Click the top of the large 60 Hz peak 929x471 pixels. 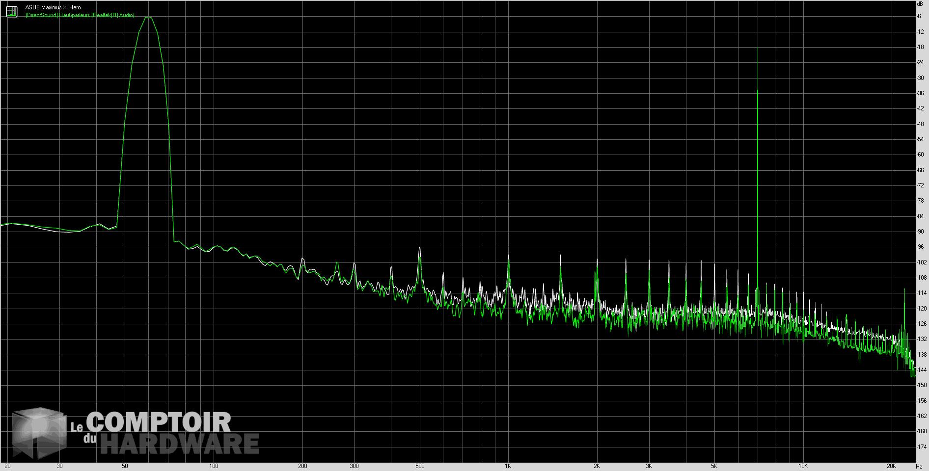click(x=149, y=18)
